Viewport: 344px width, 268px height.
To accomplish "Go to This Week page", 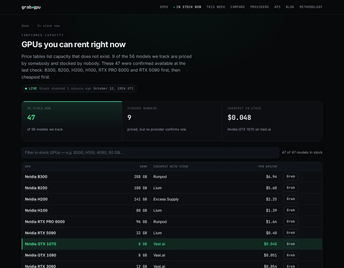I will coord(216,7).
